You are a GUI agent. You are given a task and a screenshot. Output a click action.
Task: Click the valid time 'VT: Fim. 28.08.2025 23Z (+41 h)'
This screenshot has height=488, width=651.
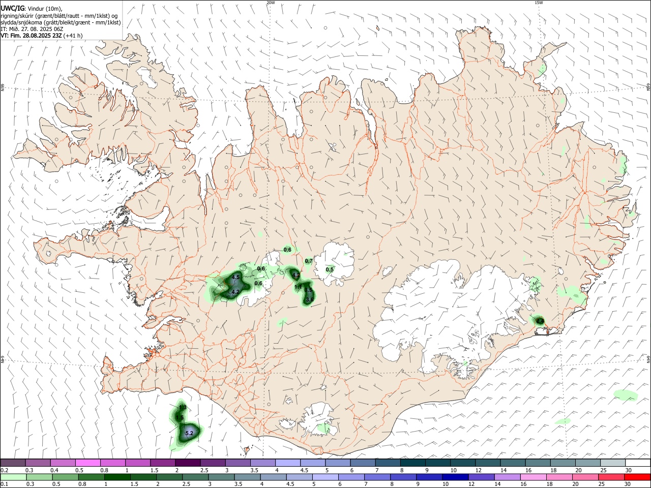(41, 36)
